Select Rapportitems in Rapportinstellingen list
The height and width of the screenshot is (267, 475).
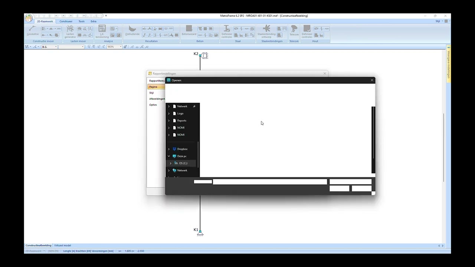coord(157,81)
